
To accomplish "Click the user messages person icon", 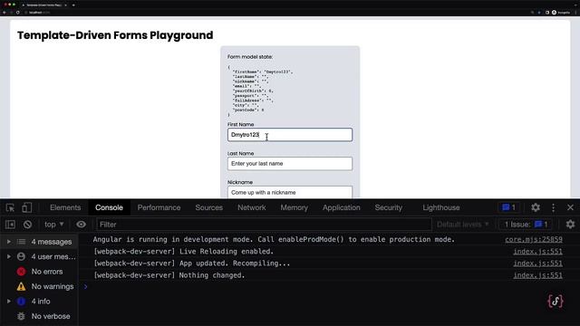I will (21, 256).
